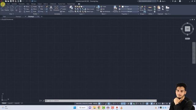Click the Share button
This screenshot has height=110, width=196.
coord(34,1)
